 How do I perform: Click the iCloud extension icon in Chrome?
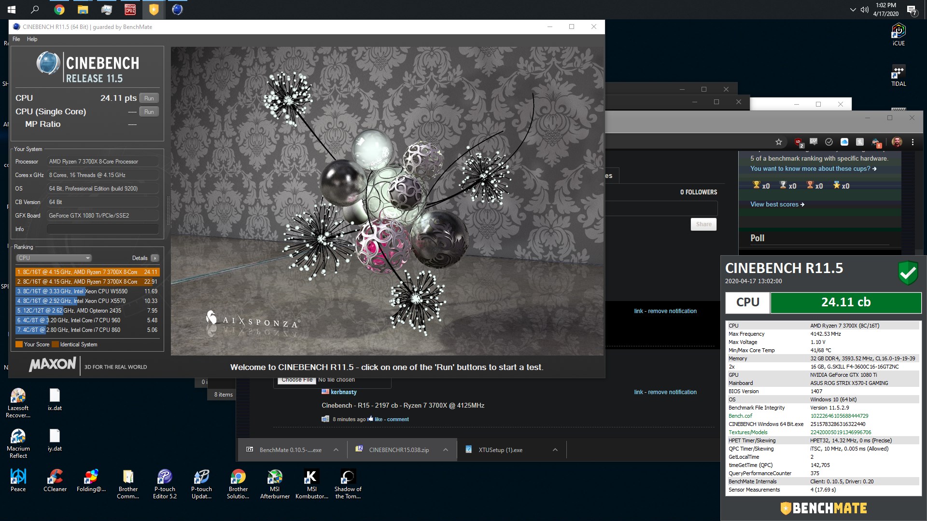(x=844, y=142)
